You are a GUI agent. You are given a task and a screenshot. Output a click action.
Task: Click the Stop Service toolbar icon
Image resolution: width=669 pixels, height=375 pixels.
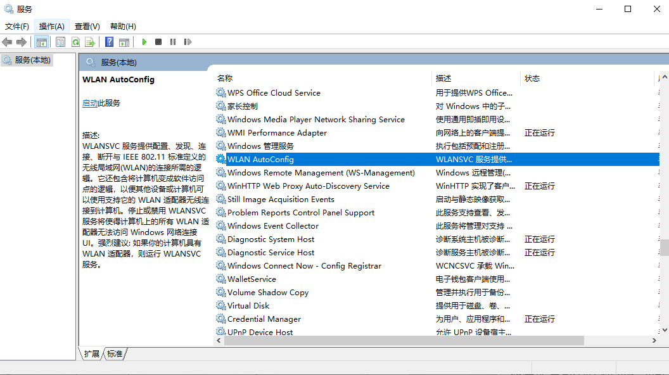159,42
